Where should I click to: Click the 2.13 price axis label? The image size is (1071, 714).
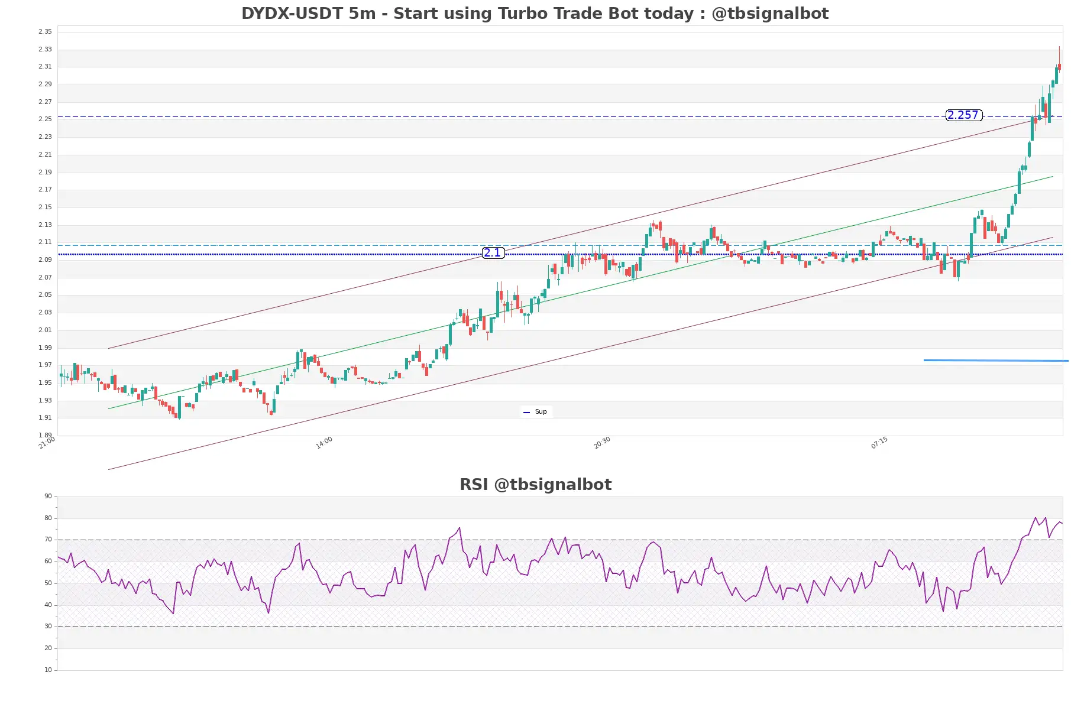[45, 225]
